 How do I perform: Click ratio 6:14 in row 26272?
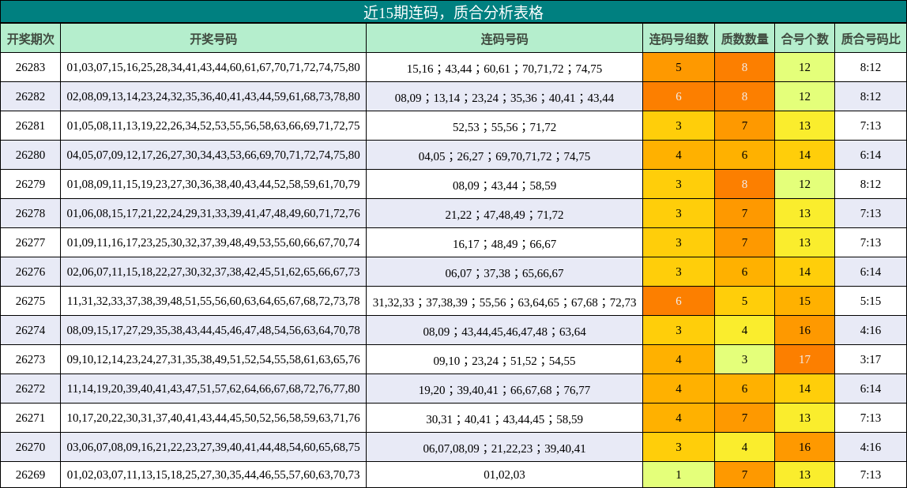tap(871, 389)
